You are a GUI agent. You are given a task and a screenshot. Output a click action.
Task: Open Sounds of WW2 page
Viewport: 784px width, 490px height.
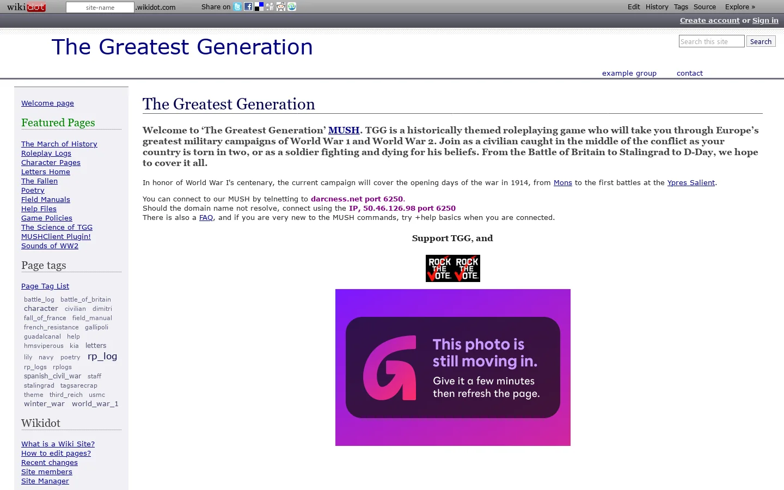(50, 246)
